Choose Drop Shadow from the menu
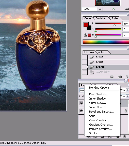Screen dimensions: 129x146 tap(99, 94)
